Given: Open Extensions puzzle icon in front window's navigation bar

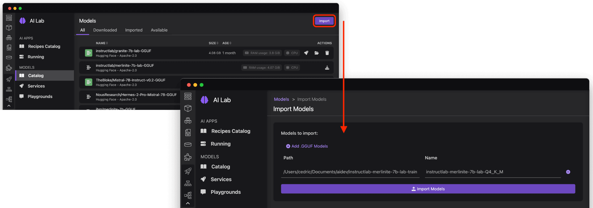Looking at the screenshot, I should 188,157.
